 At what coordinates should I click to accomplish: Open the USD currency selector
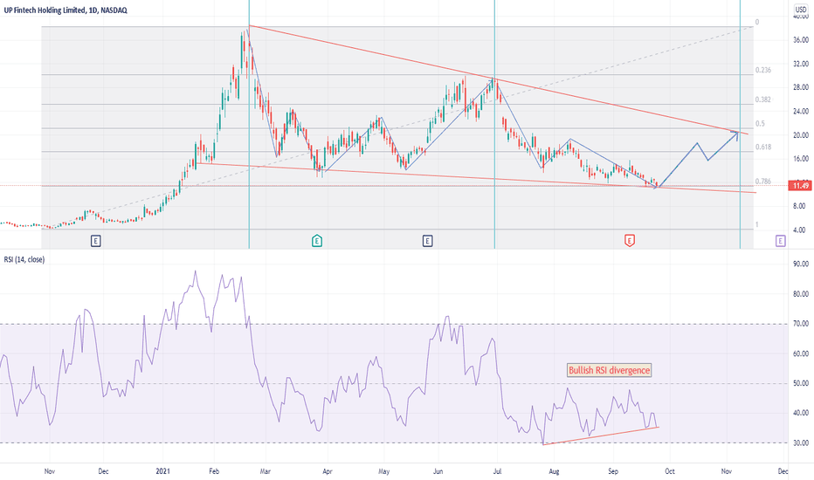[x=801, y=10]
